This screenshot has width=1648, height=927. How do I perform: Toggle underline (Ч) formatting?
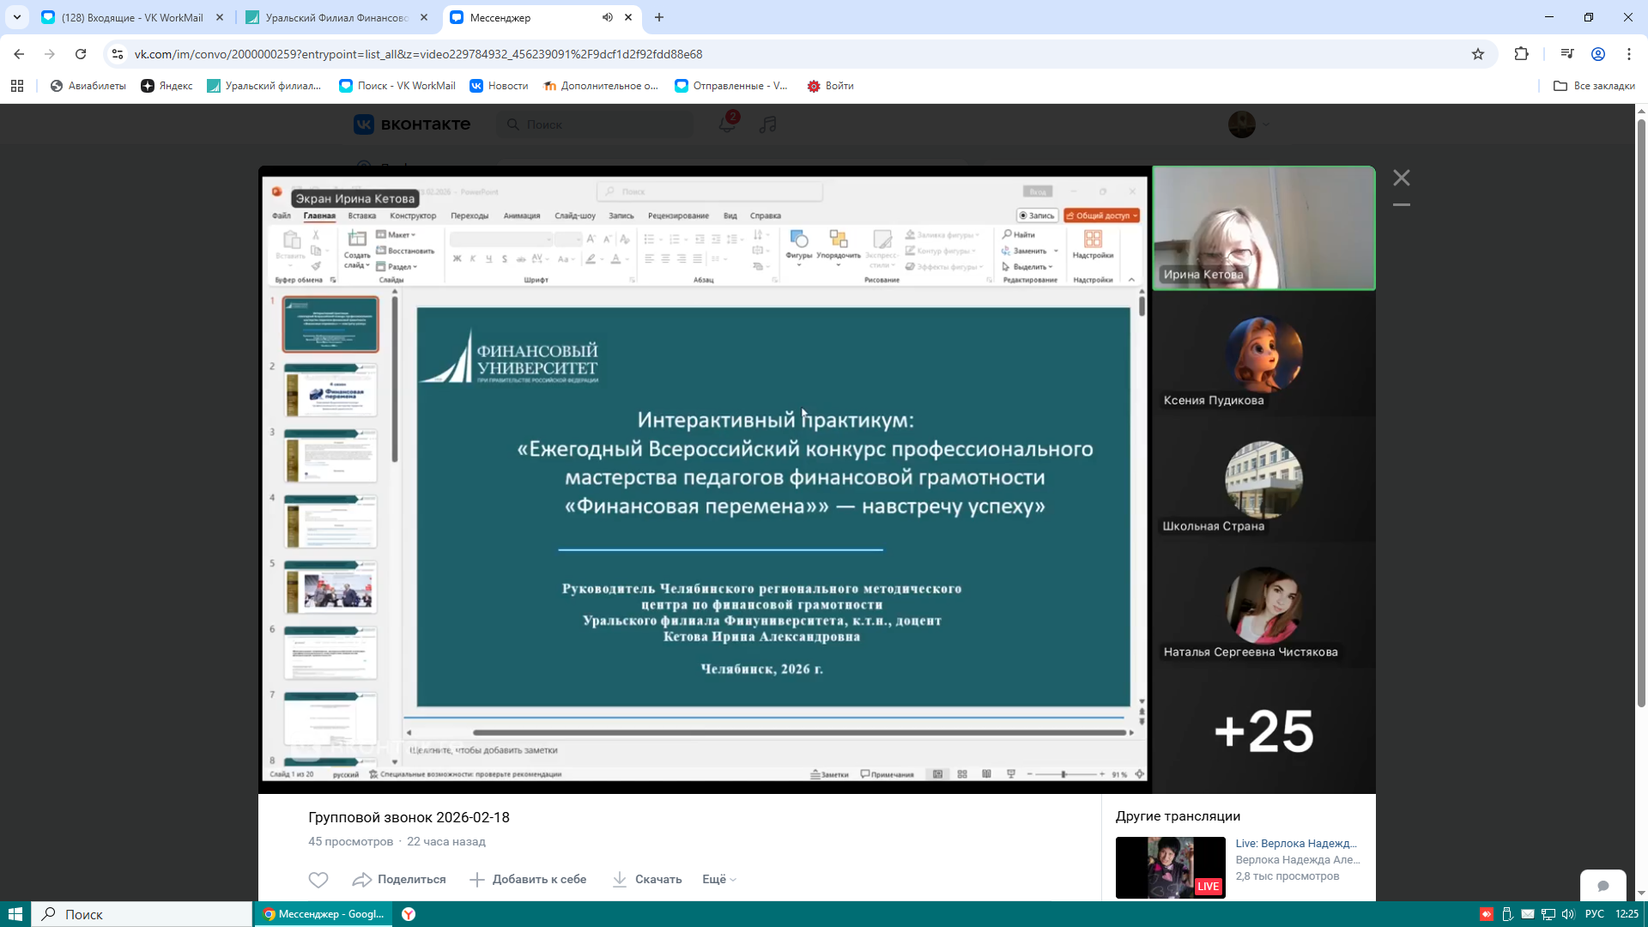coord(488,258)
